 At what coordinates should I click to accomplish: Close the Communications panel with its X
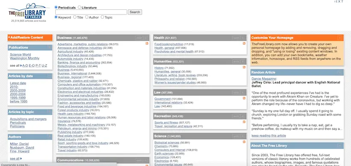[x=146, y=160]
